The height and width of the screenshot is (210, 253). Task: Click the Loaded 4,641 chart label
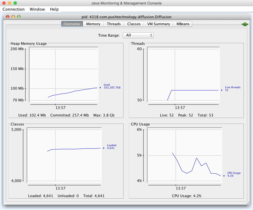(x=111, y=147)
